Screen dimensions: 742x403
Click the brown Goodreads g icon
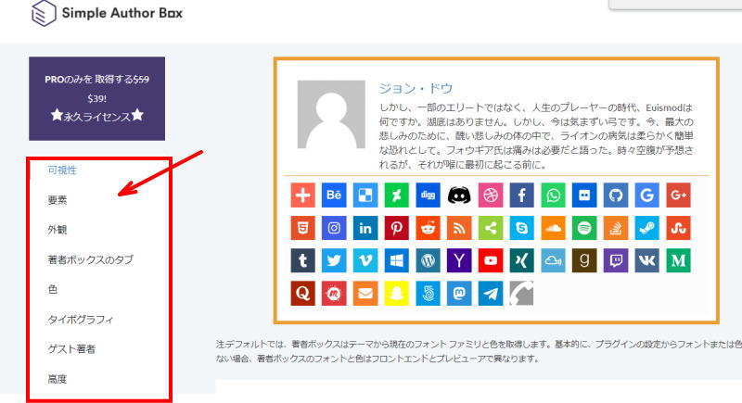coord(584,261)
